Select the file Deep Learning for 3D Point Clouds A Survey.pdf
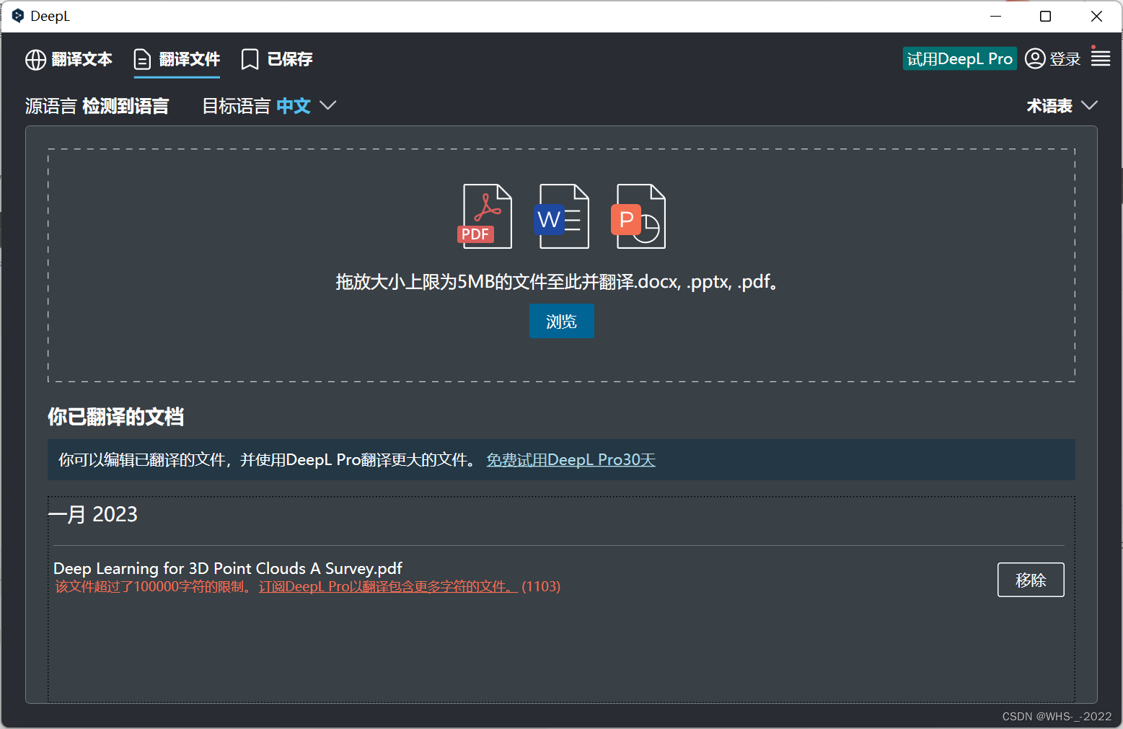 point(228,568)
